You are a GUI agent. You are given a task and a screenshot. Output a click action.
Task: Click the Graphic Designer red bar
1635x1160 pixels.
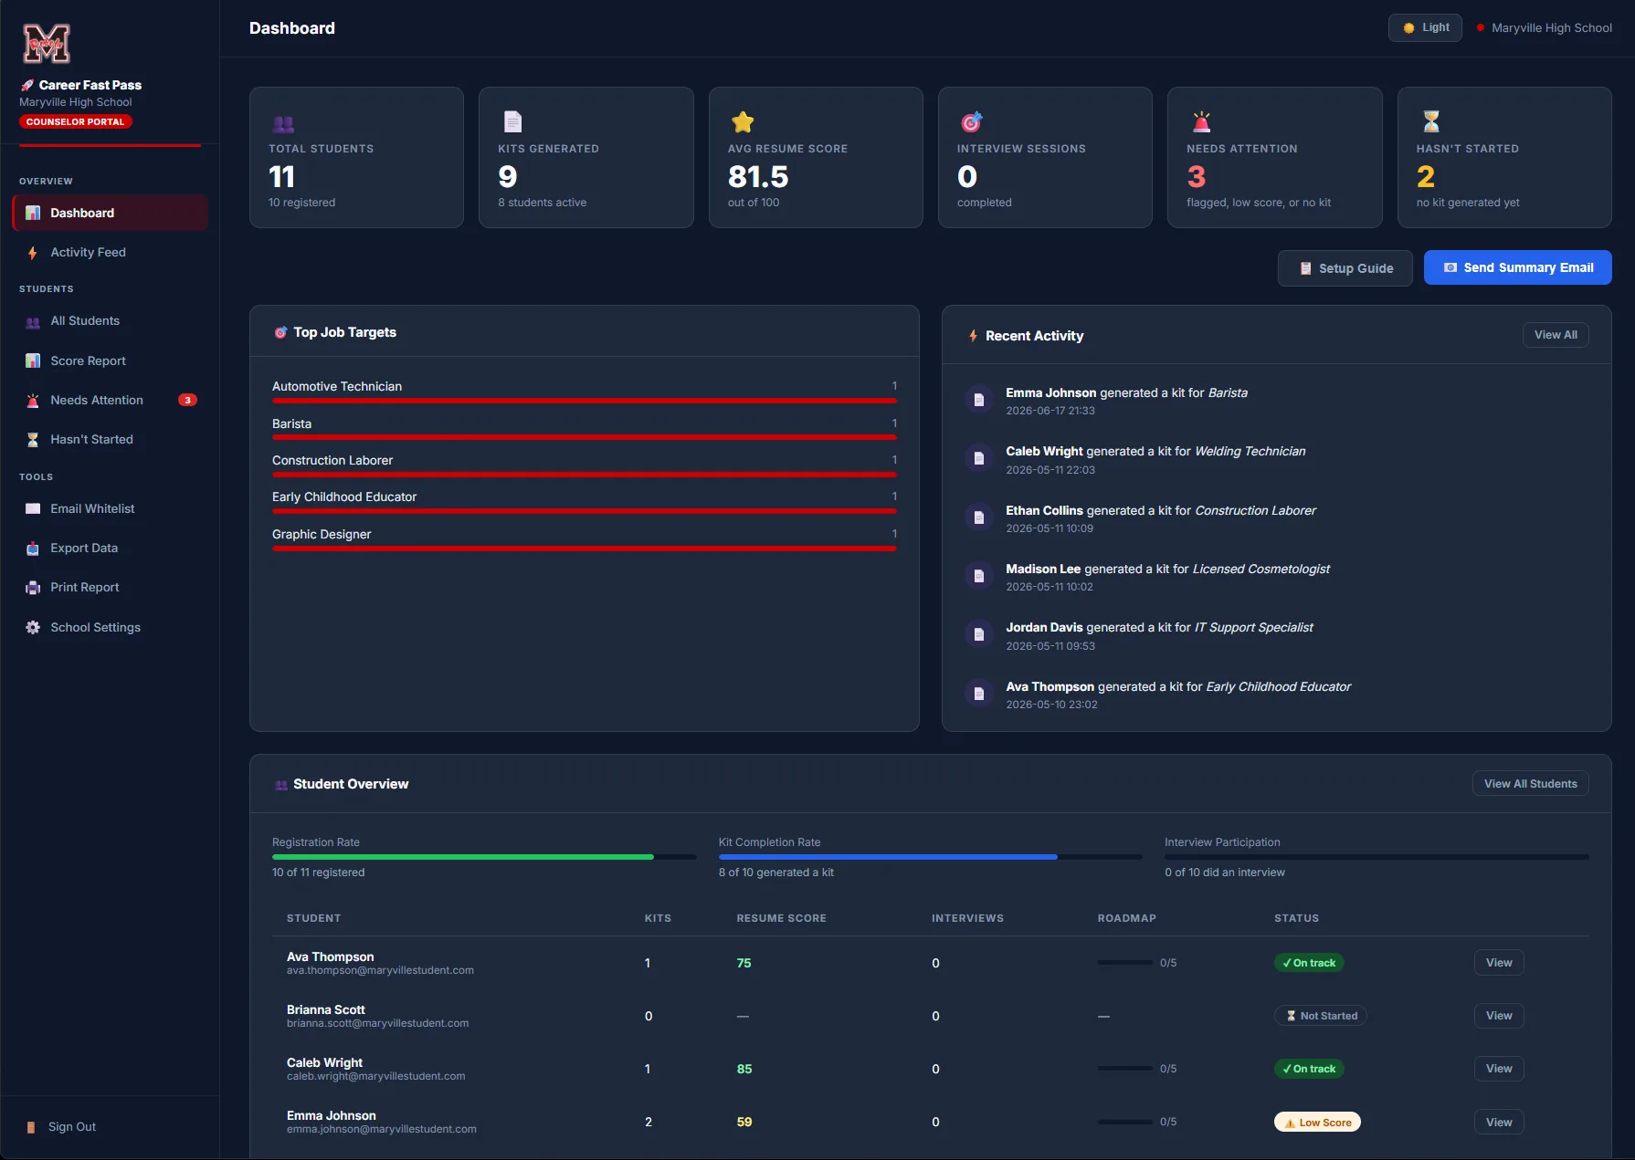click(x=585, y=549)
